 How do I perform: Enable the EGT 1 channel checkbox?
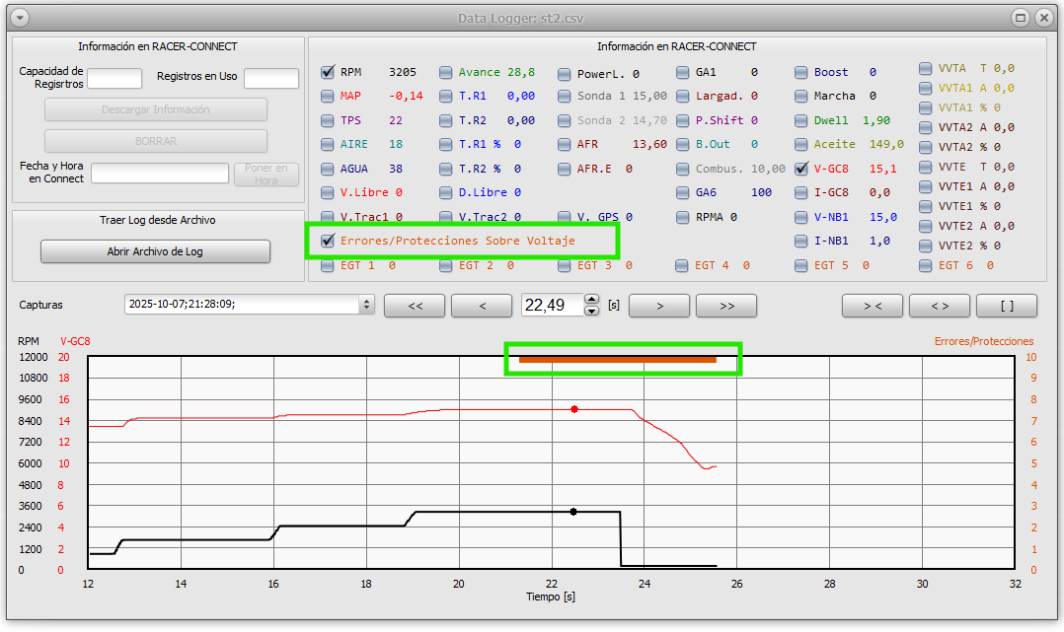click(x=327, y=265)
